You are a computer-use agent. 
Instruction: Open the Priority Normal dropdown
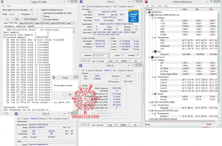(x=14, y=14)
